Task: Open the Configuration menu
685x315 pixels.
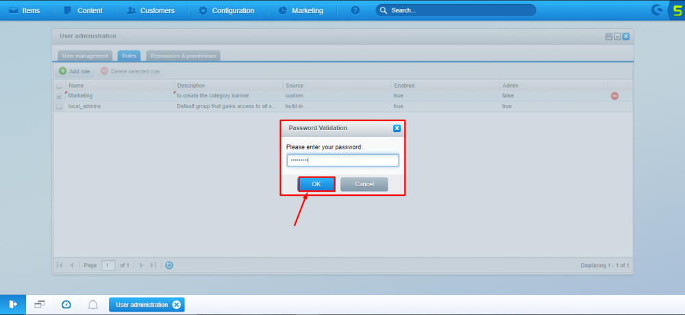Action: click(x=226, y=10)
